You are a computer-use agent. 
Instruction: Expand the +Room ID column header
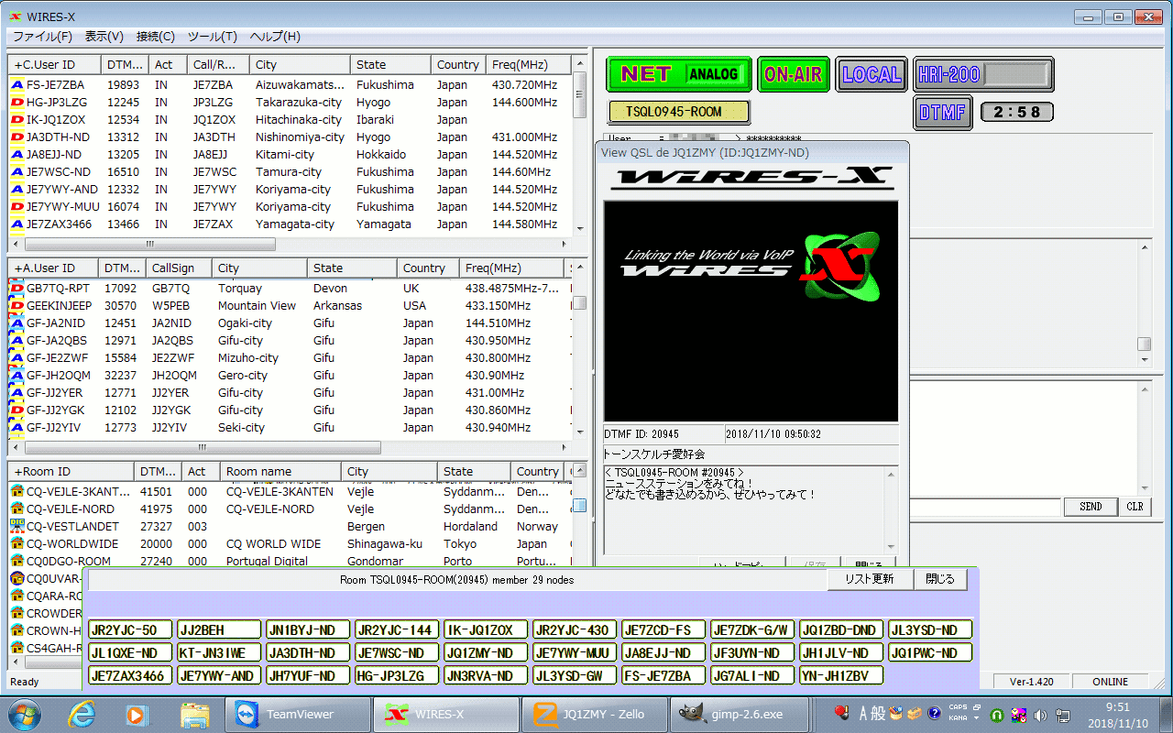click(71, 472)
